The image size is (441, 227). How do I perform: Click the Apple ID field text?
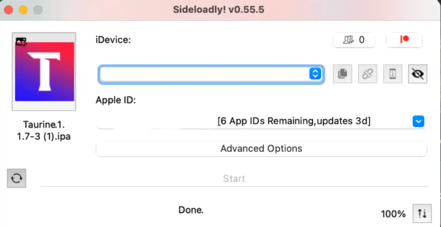pyautogui.click(x=293, y=121)
